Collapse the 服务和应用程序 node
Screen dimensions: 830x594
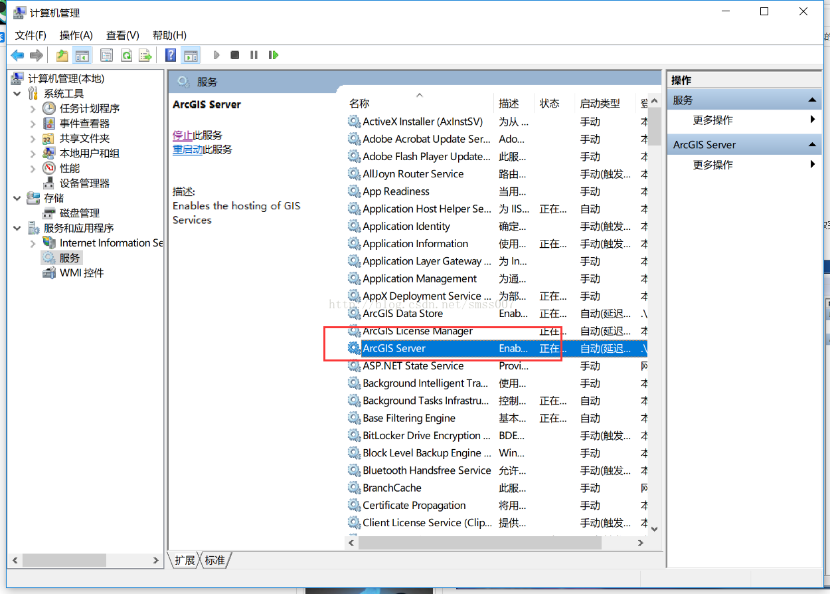click(x=18, y=228)
